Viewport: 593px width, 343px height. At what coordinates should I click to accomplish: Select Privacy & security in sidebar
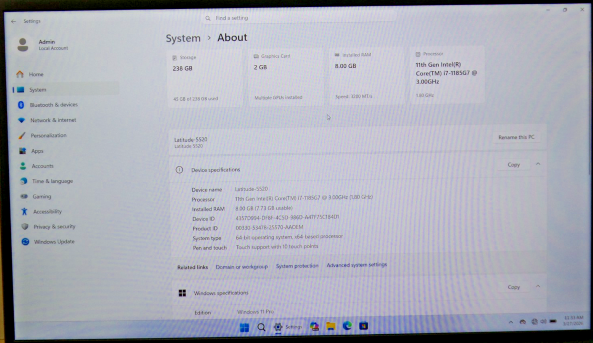point(54,227)
